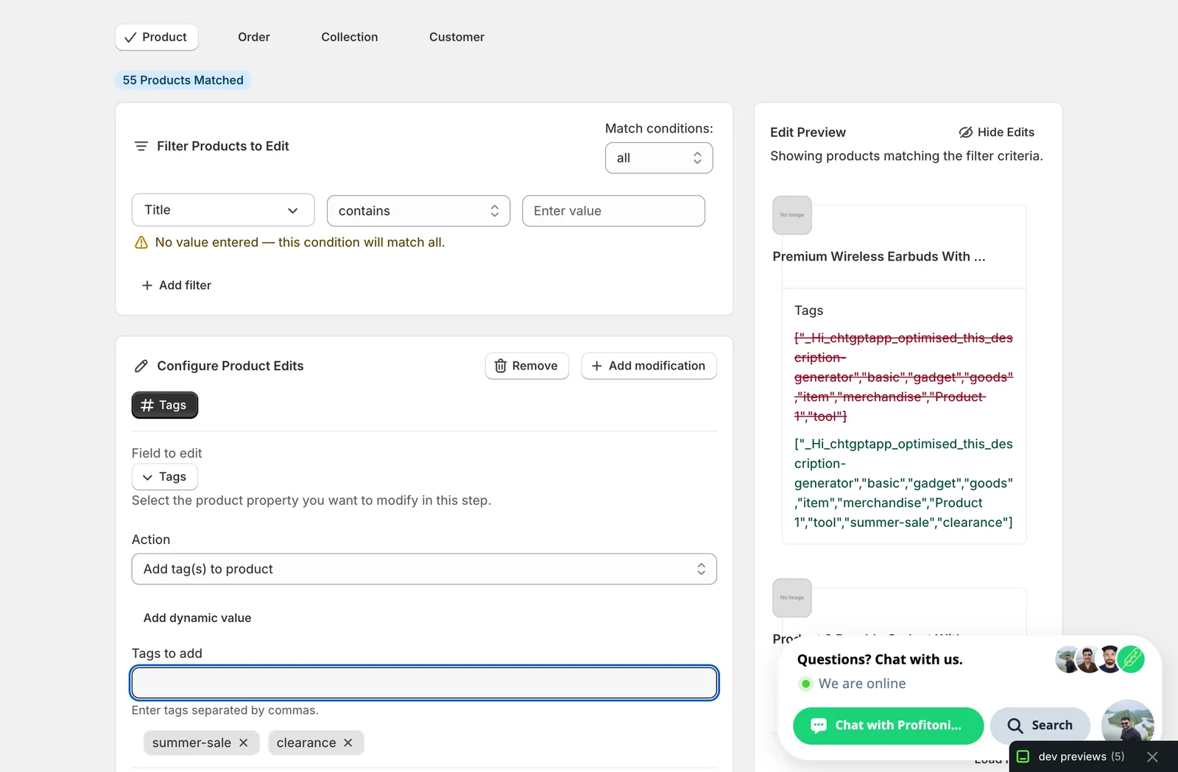Switch to the Order tab

tap(254, 37)
